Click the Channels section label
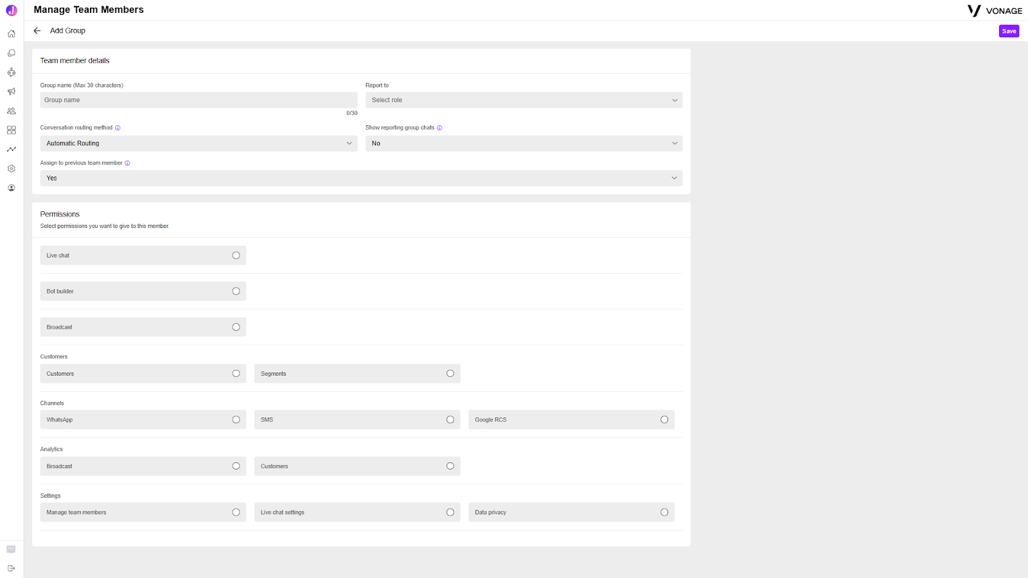This screenshot has width=1028, height=578. tap(52, 403)
